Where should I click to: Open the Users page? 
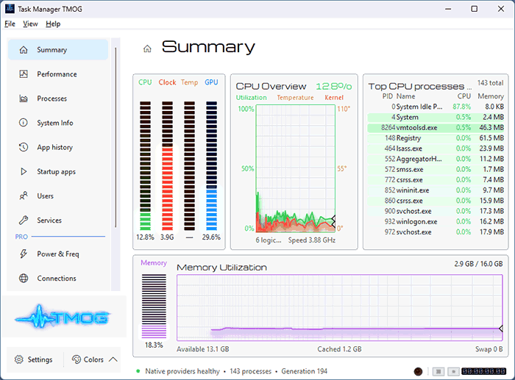coord(58,196)
